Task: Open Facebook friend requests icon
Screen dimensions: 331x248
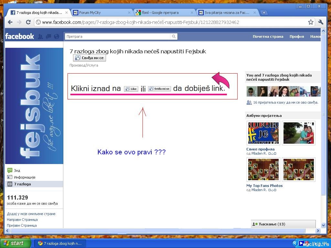Action: [40, 36]
